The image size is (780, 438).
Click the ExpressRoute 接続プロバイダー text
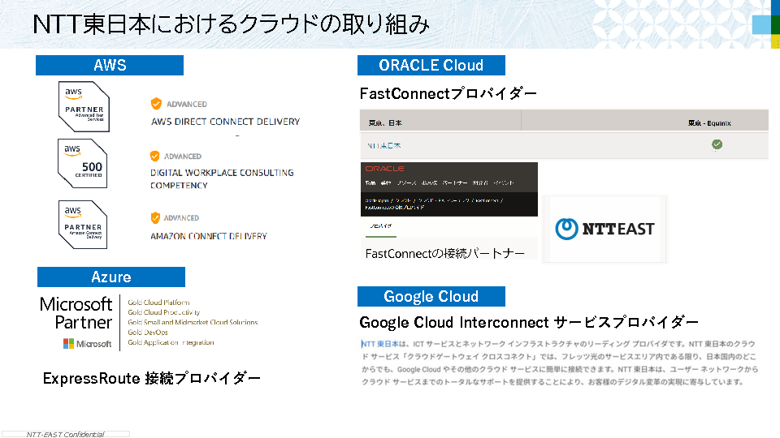point(152,379)
